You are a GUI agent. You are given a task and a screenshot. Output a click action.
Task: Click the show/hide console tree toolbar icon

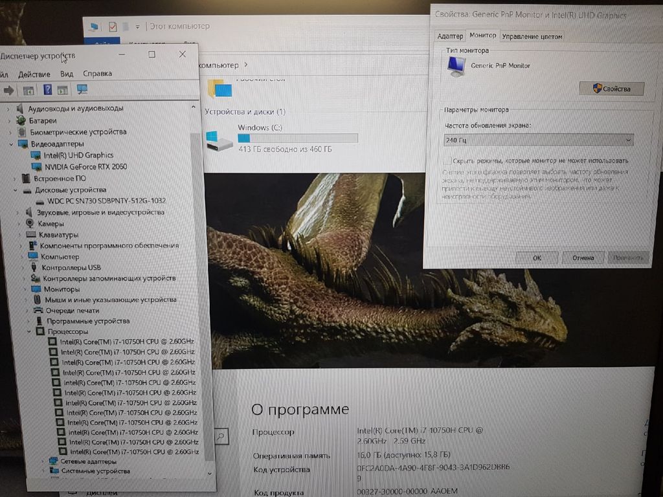pos(28,90)
